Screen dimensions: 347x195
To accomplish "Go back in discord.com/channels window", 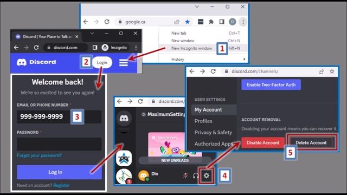I will click(x=192, y=71).
